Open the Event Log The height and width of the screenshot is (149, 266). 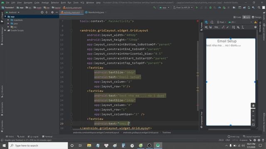click(x=234, y=137)
